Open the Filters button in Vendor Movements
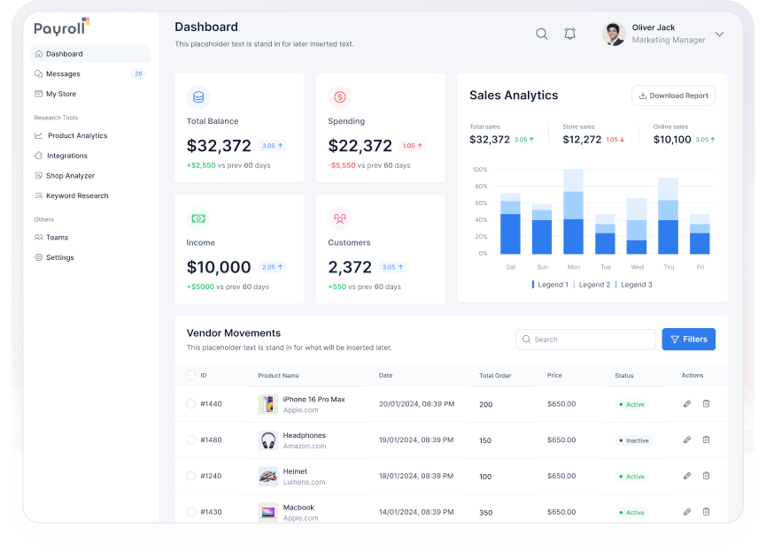Screen dimensions: 766x558 click(x=688, y=340)
